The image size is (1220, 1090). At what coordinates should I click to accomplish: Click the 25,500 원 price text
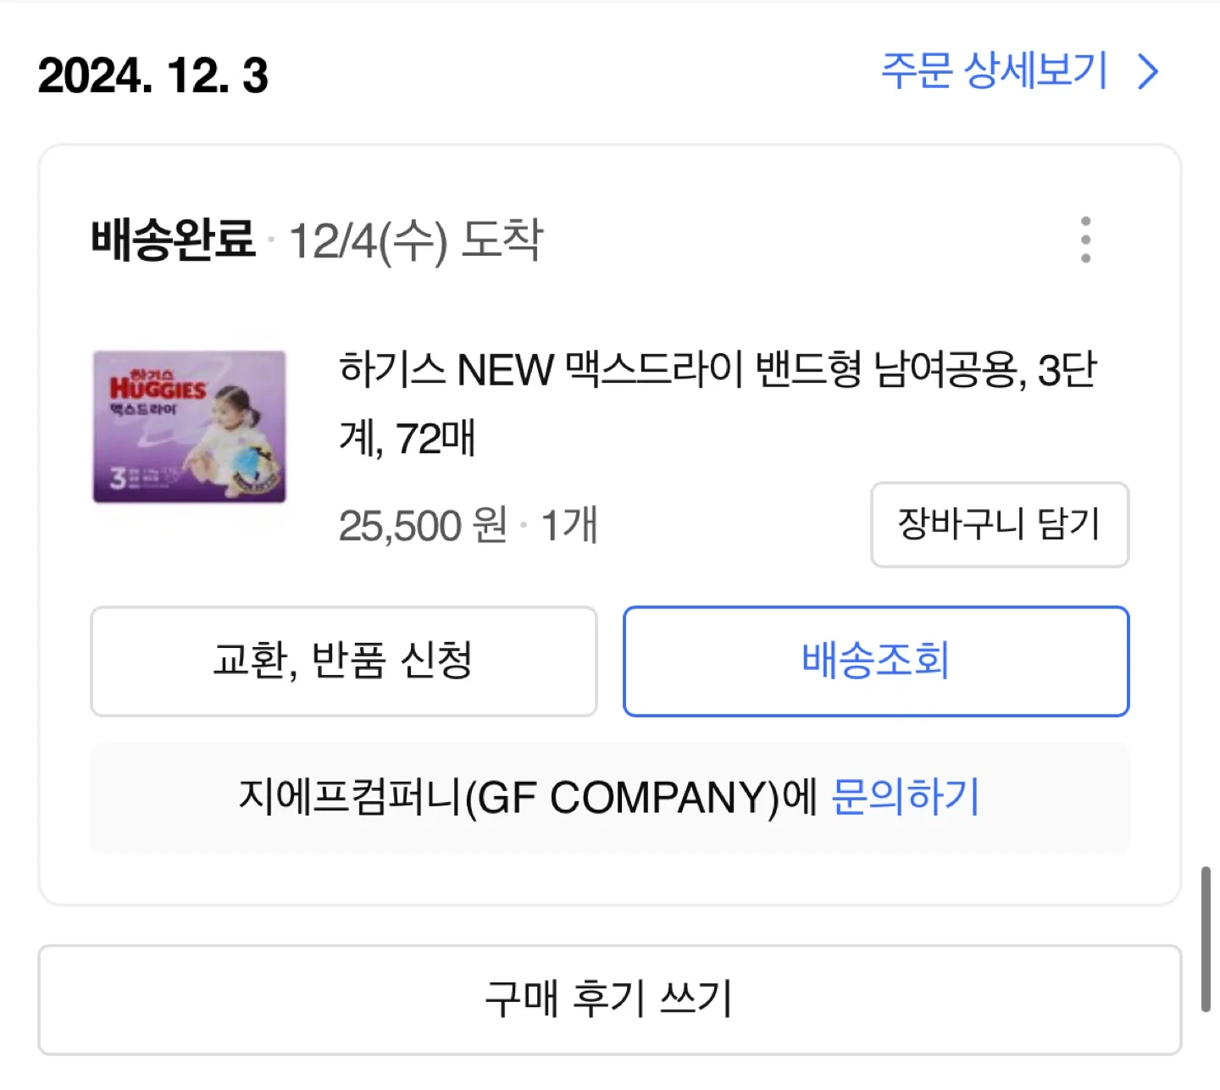pos(423,526)
